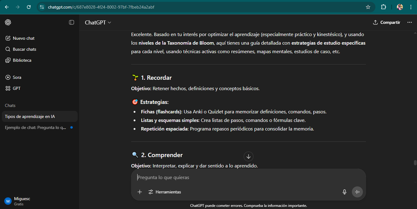Go back using browser back arrow

click(x=7, y=7)
